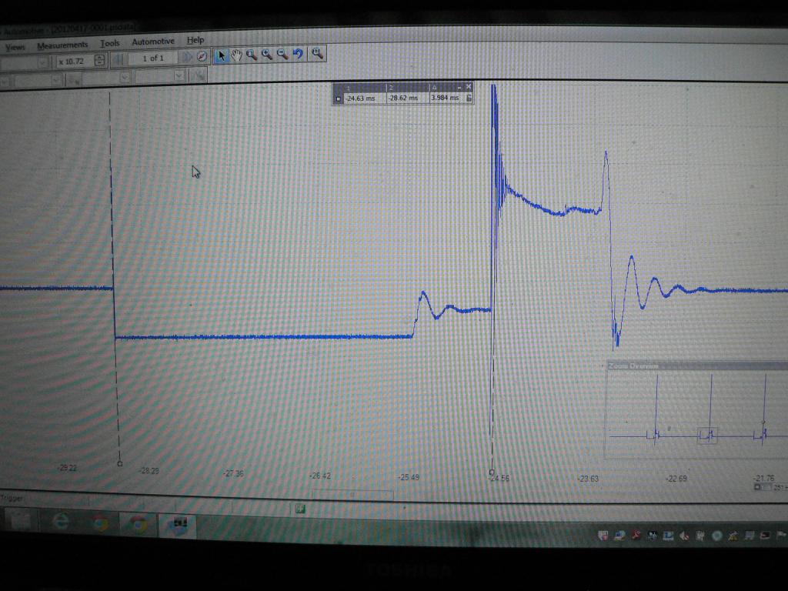
Task: Grab time ruler handle near -28.29
Action: tap(119, 464)
